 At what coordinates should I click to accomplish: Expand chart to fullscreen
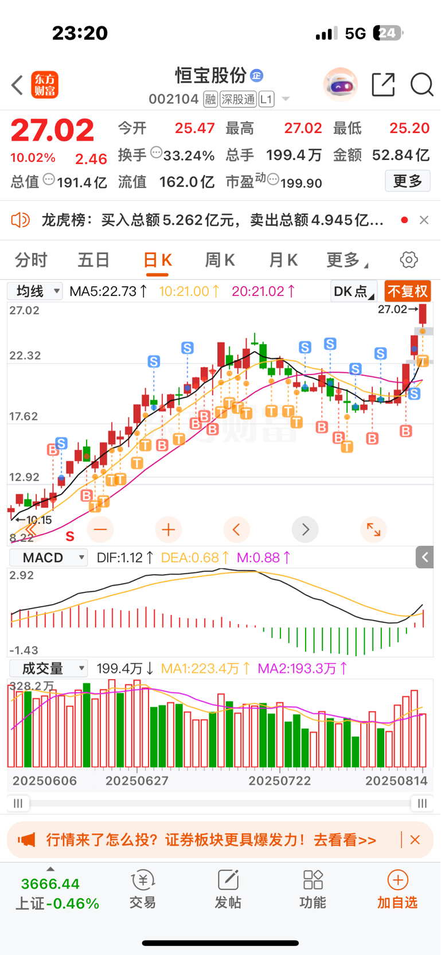[x=373, y=529]
